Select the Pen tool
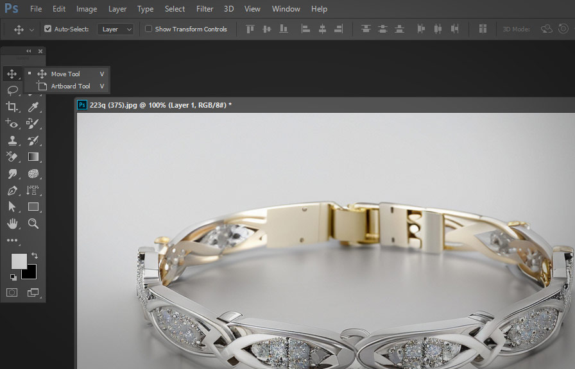This screenshot has height=369, width=575. point(12,190)
